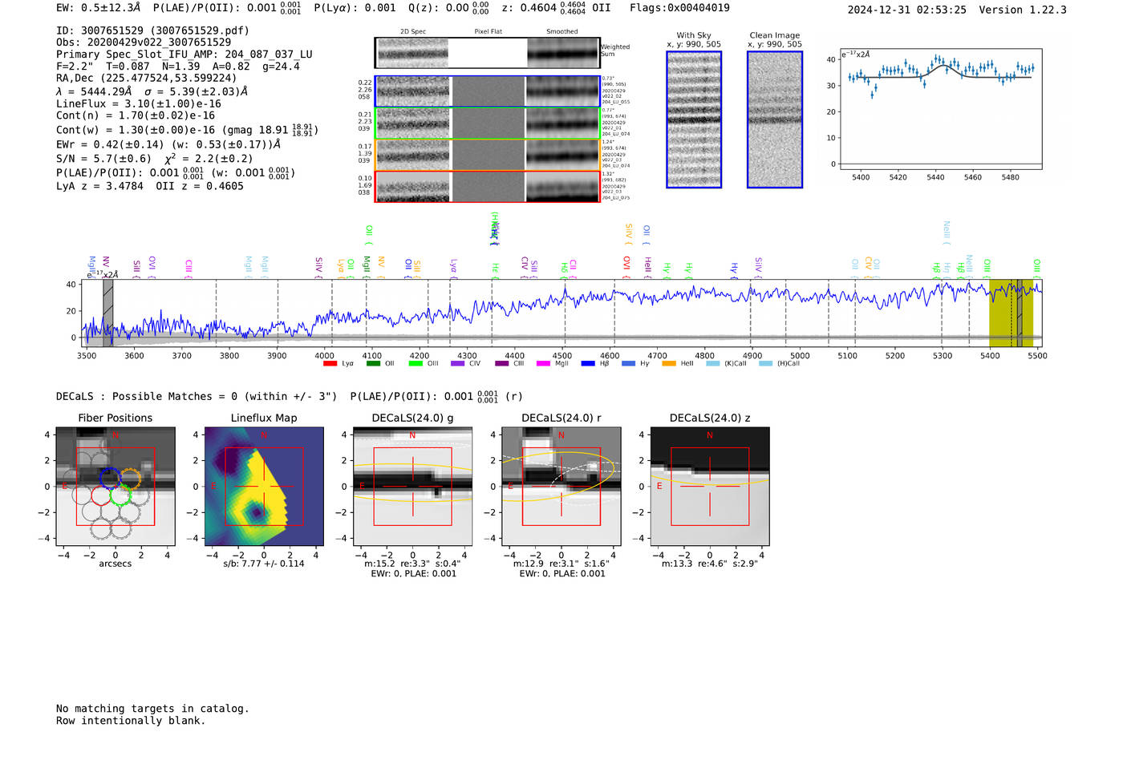This screenshot has width=1123, height=764.
Task: Open the DECaLS(24.0) z cutout
Action: pos(710,487)
